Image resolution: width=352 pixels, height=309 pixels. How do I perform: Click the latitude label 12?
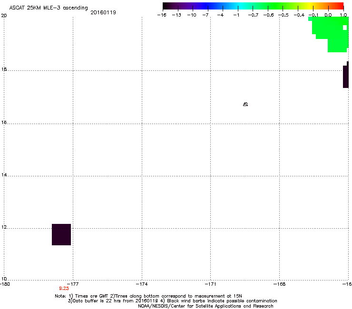pos(4,227)
